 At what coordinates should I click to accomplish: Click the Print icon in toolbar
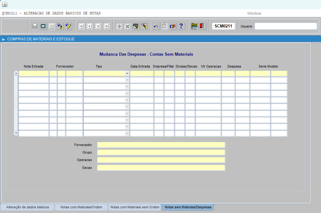(51, 26)
